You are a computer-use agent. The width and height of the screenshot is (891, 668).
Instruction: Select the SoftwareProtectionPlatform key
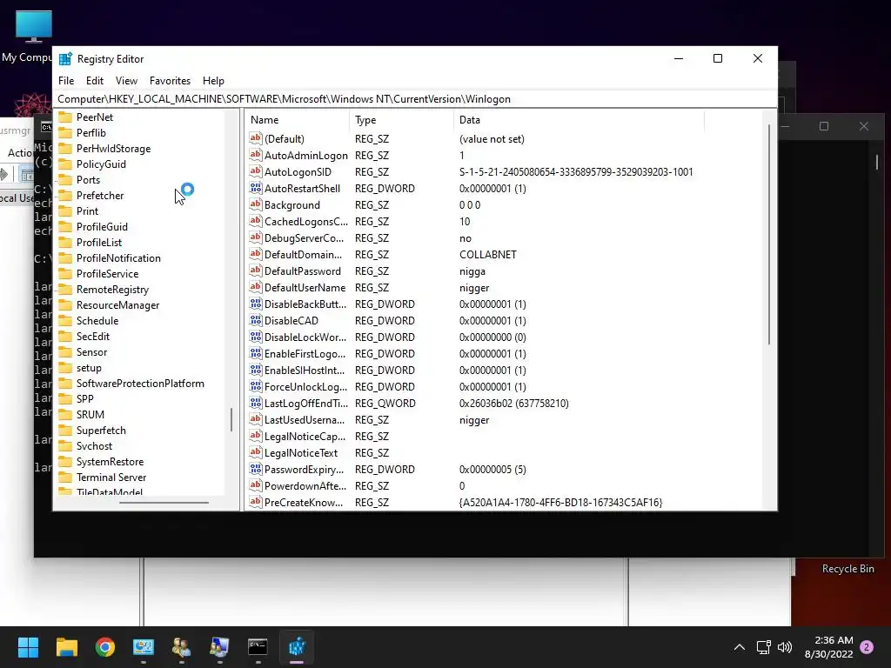140,384
